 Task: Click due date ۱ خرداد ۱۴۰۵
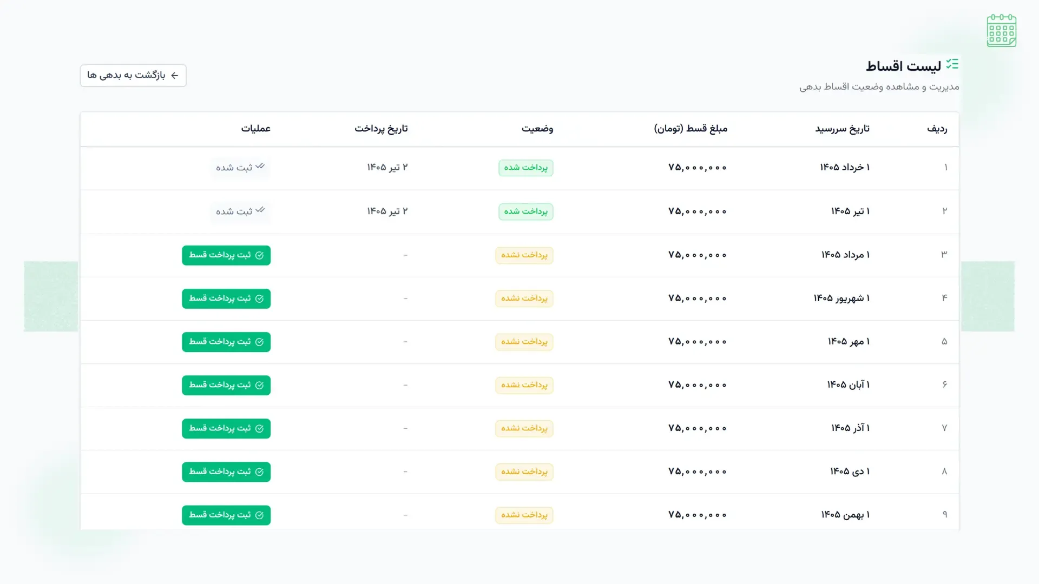(x=844, y=168)
